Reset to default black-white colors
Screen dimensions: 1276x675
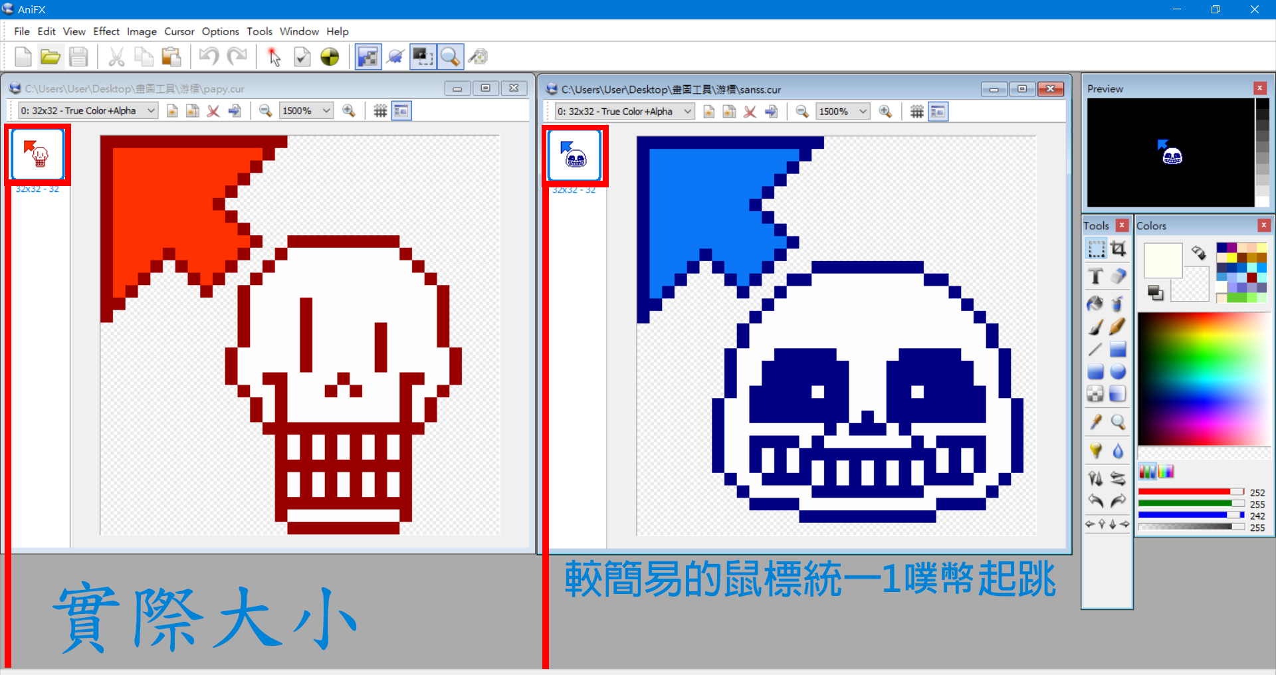click(1155, 292)
